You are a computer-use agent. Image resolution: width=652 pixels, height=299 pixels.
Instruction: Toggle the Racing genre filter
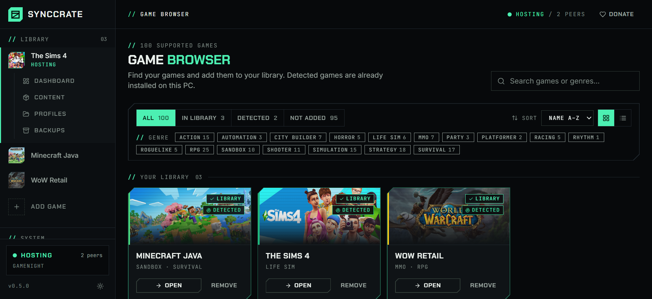click(x=547, y=137)
